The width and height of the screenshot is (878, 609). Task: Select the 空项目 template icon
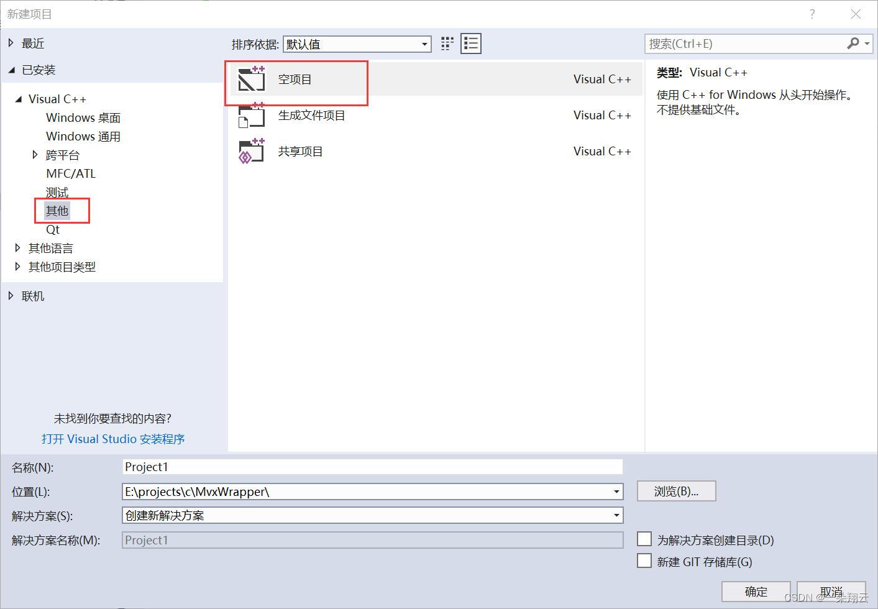(x=252, y=79)
